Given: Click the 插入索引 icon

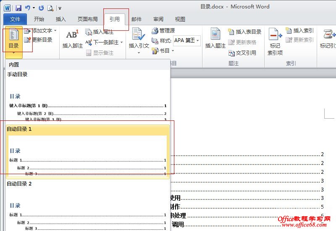Looking at the screenshot, I should [289, 31].
